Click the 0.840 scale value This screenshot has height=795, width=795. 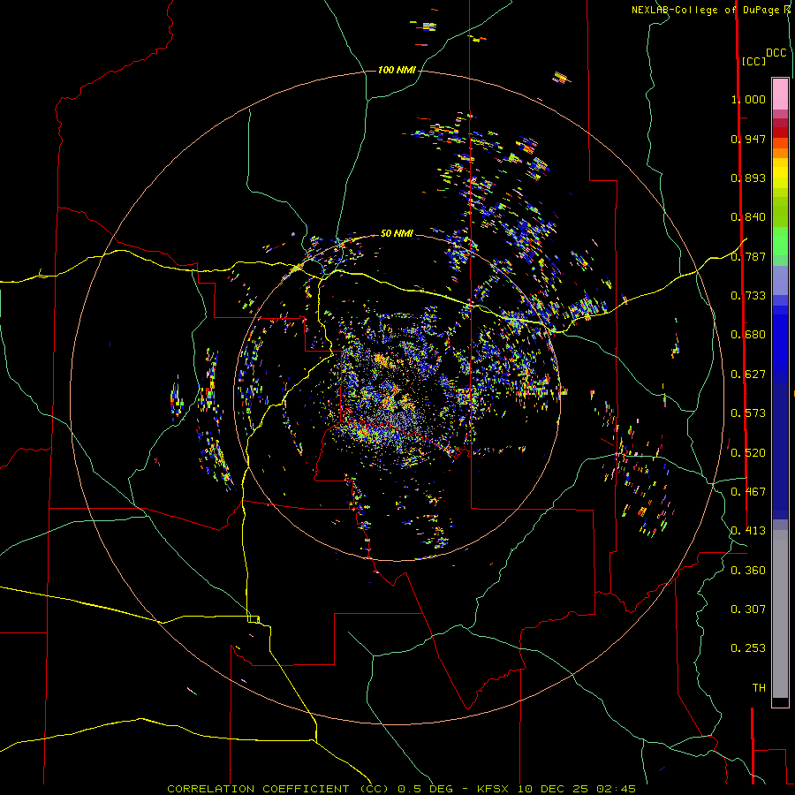pos(748,217)
